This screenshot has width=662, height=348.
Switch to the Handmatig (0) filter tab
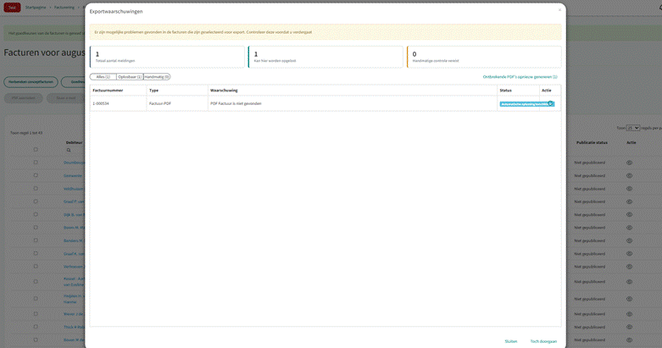[157, 77]
